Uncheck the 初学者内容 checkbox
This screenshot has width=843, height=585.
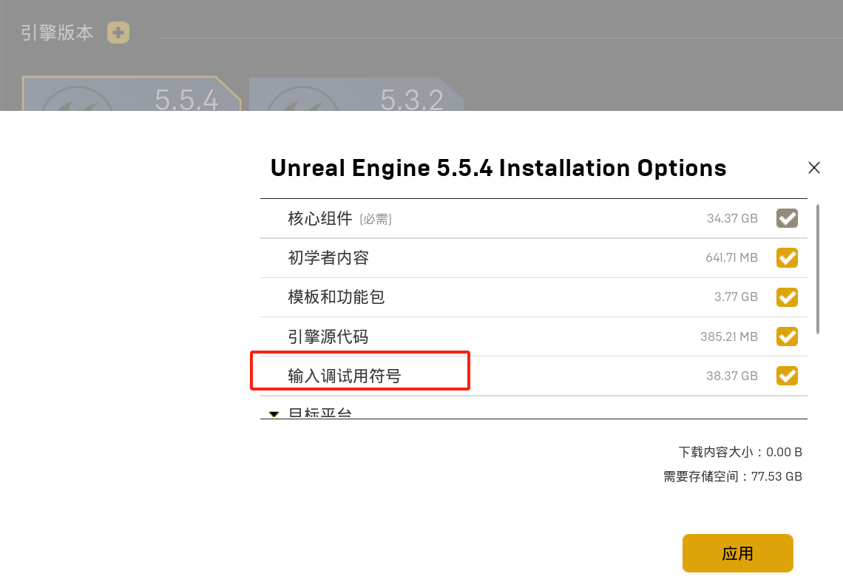(x=787, y=257)
